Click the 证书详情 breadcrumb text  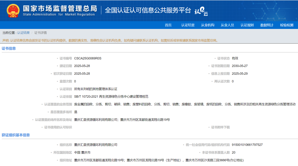click(x=41, y=33)
